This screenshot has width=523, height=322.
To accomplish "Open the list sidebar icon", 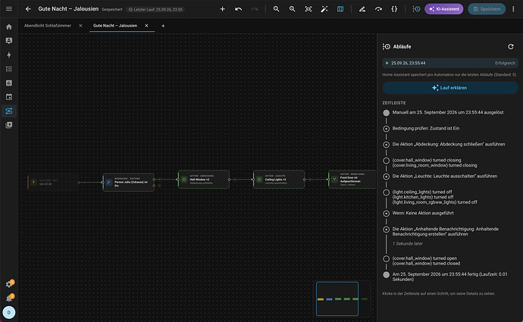I will coord(9,69).
